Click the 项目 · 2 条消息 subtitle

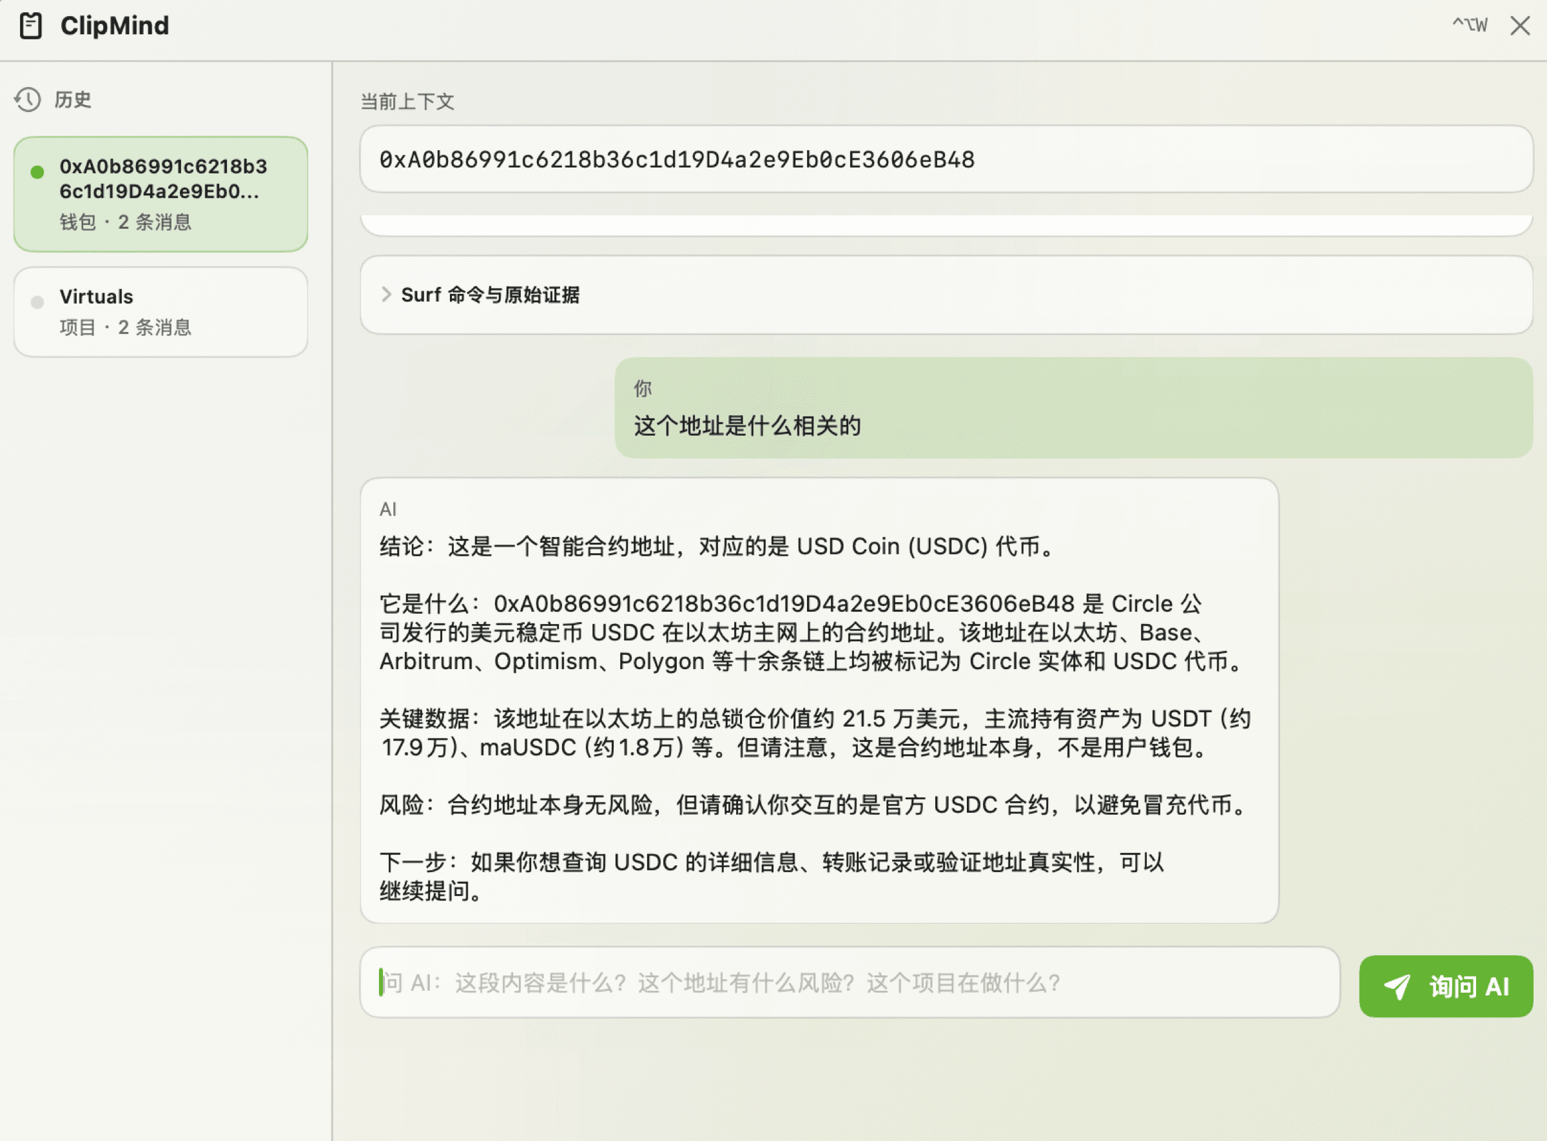coord(125,327)
